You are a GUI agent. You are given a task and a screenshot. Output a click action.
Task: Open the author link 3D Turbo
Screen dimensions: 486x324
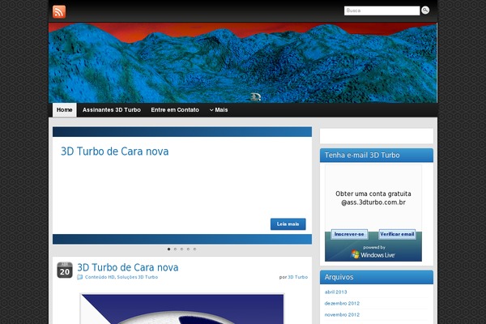pos(297,277)
